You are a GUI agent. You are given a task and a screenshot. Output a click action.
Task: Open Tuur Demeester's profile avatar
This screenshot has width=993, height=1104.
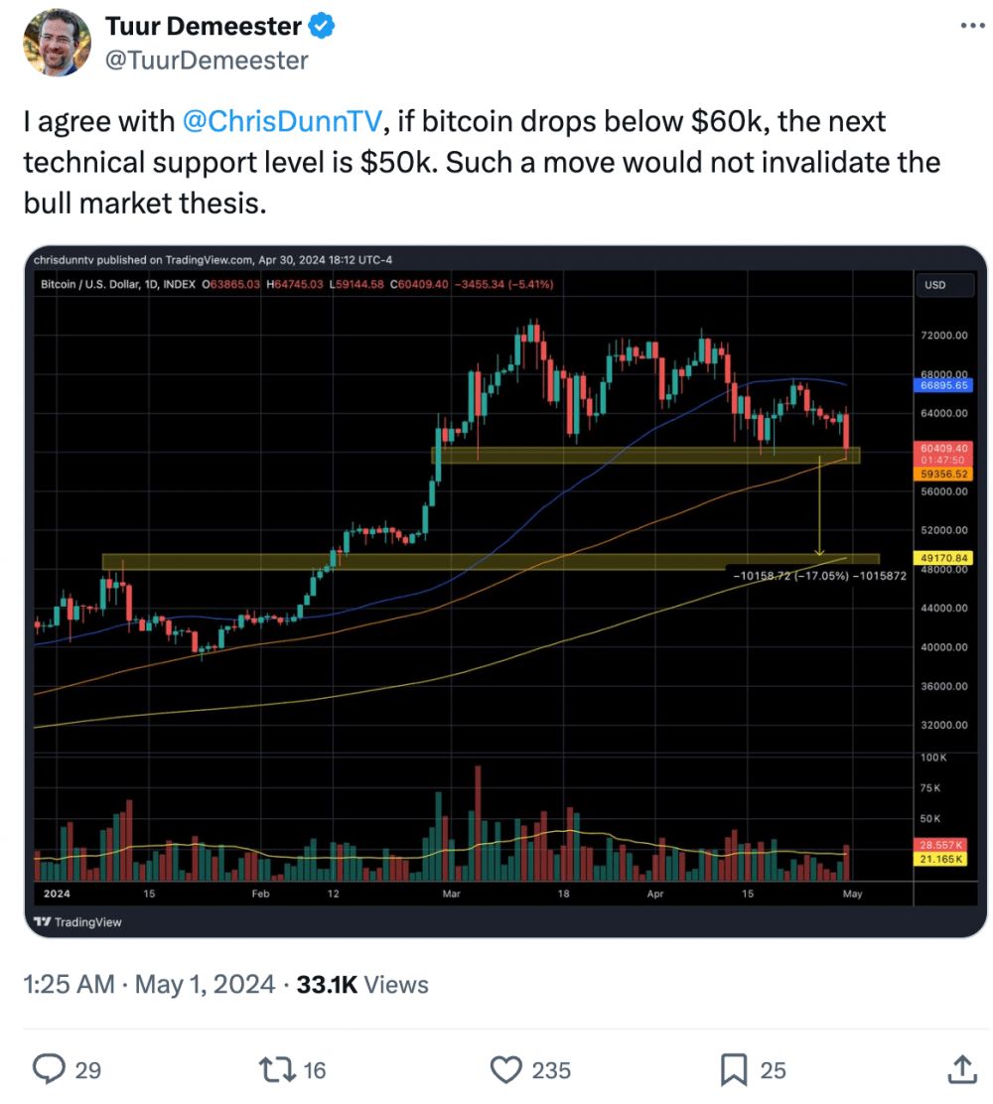pos(57,43)
